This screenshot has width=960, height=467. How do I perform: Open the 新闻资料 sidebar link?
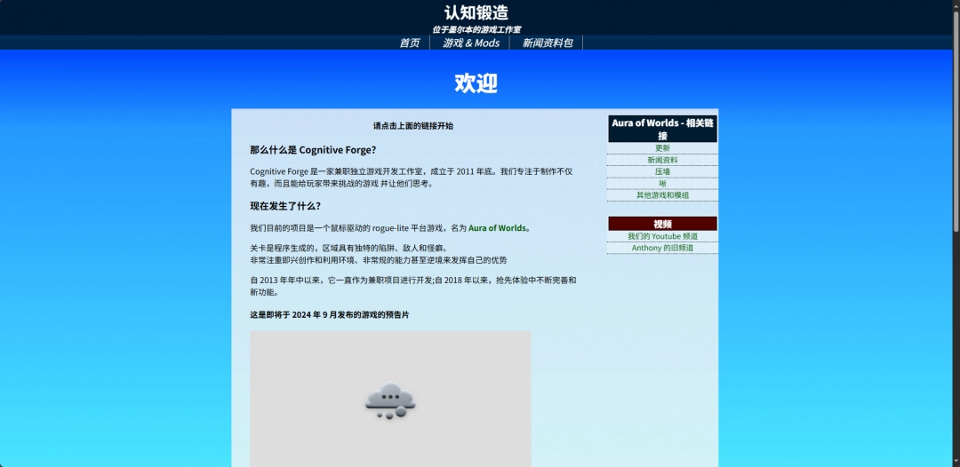point(662,160)
